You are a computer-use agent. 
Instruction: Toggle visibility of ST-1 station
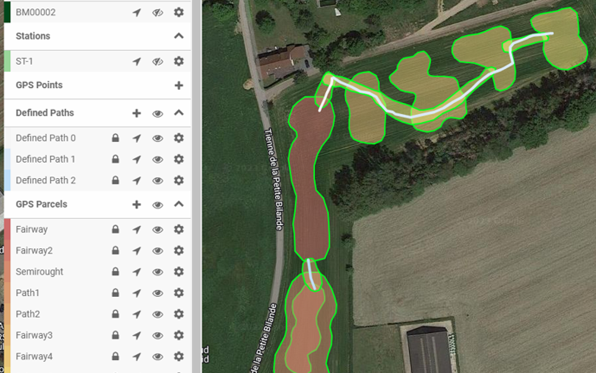point(158,62)
